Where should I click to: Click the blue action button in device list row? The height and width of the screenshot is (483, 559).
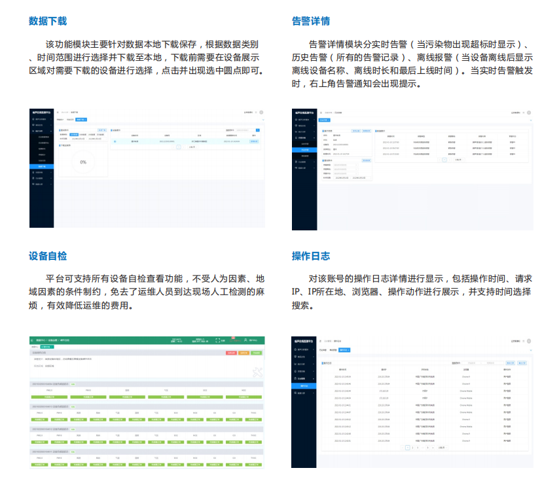tap(254, 141)
